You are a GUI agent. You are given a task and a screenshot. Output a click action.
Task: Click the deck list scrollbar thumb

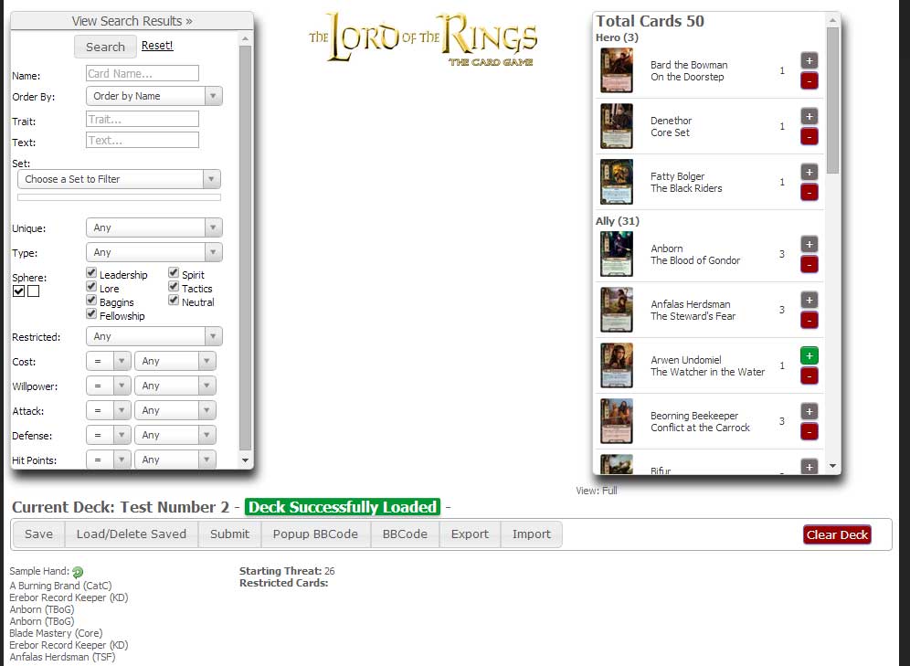tap(833, 100)
